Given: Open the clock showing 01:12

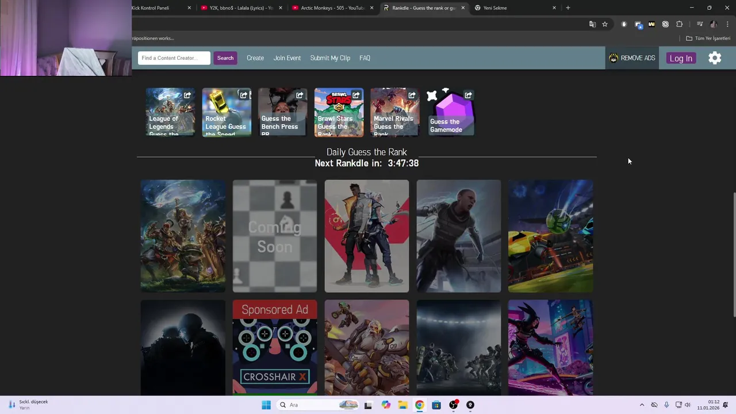Looking at the screenshot, I should (x=708, y=405).
